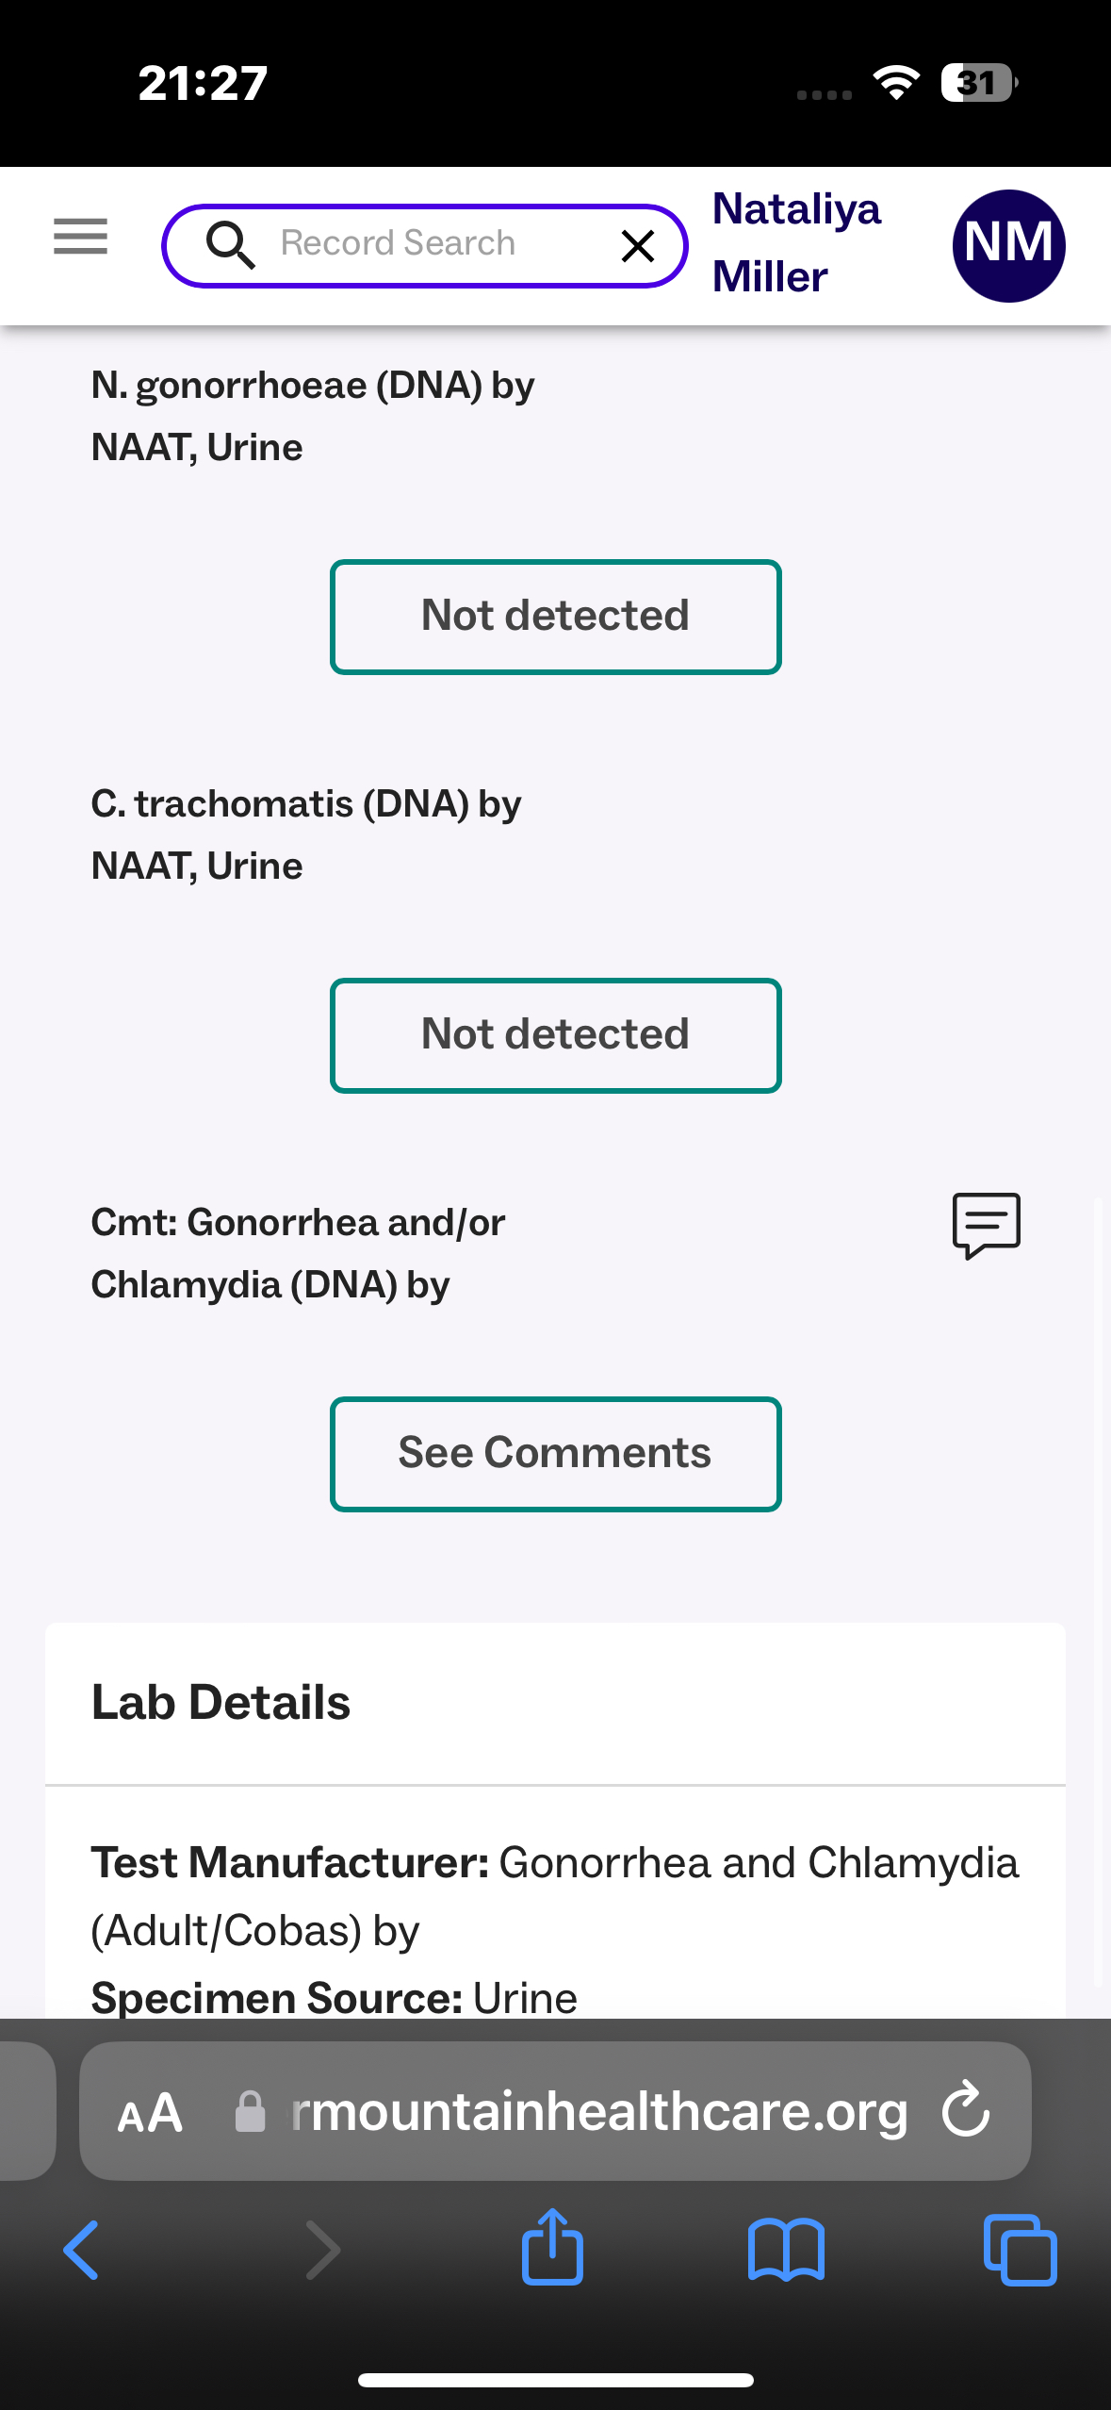1111x2410 pixels.
Task: Tap the See Comments button
Action: click(555, 1453)
